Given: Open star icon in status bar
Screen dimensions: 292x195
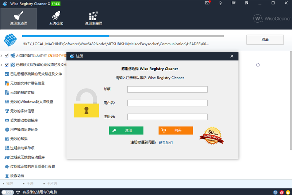Looking at the screenshot, I should click(288, 192).
